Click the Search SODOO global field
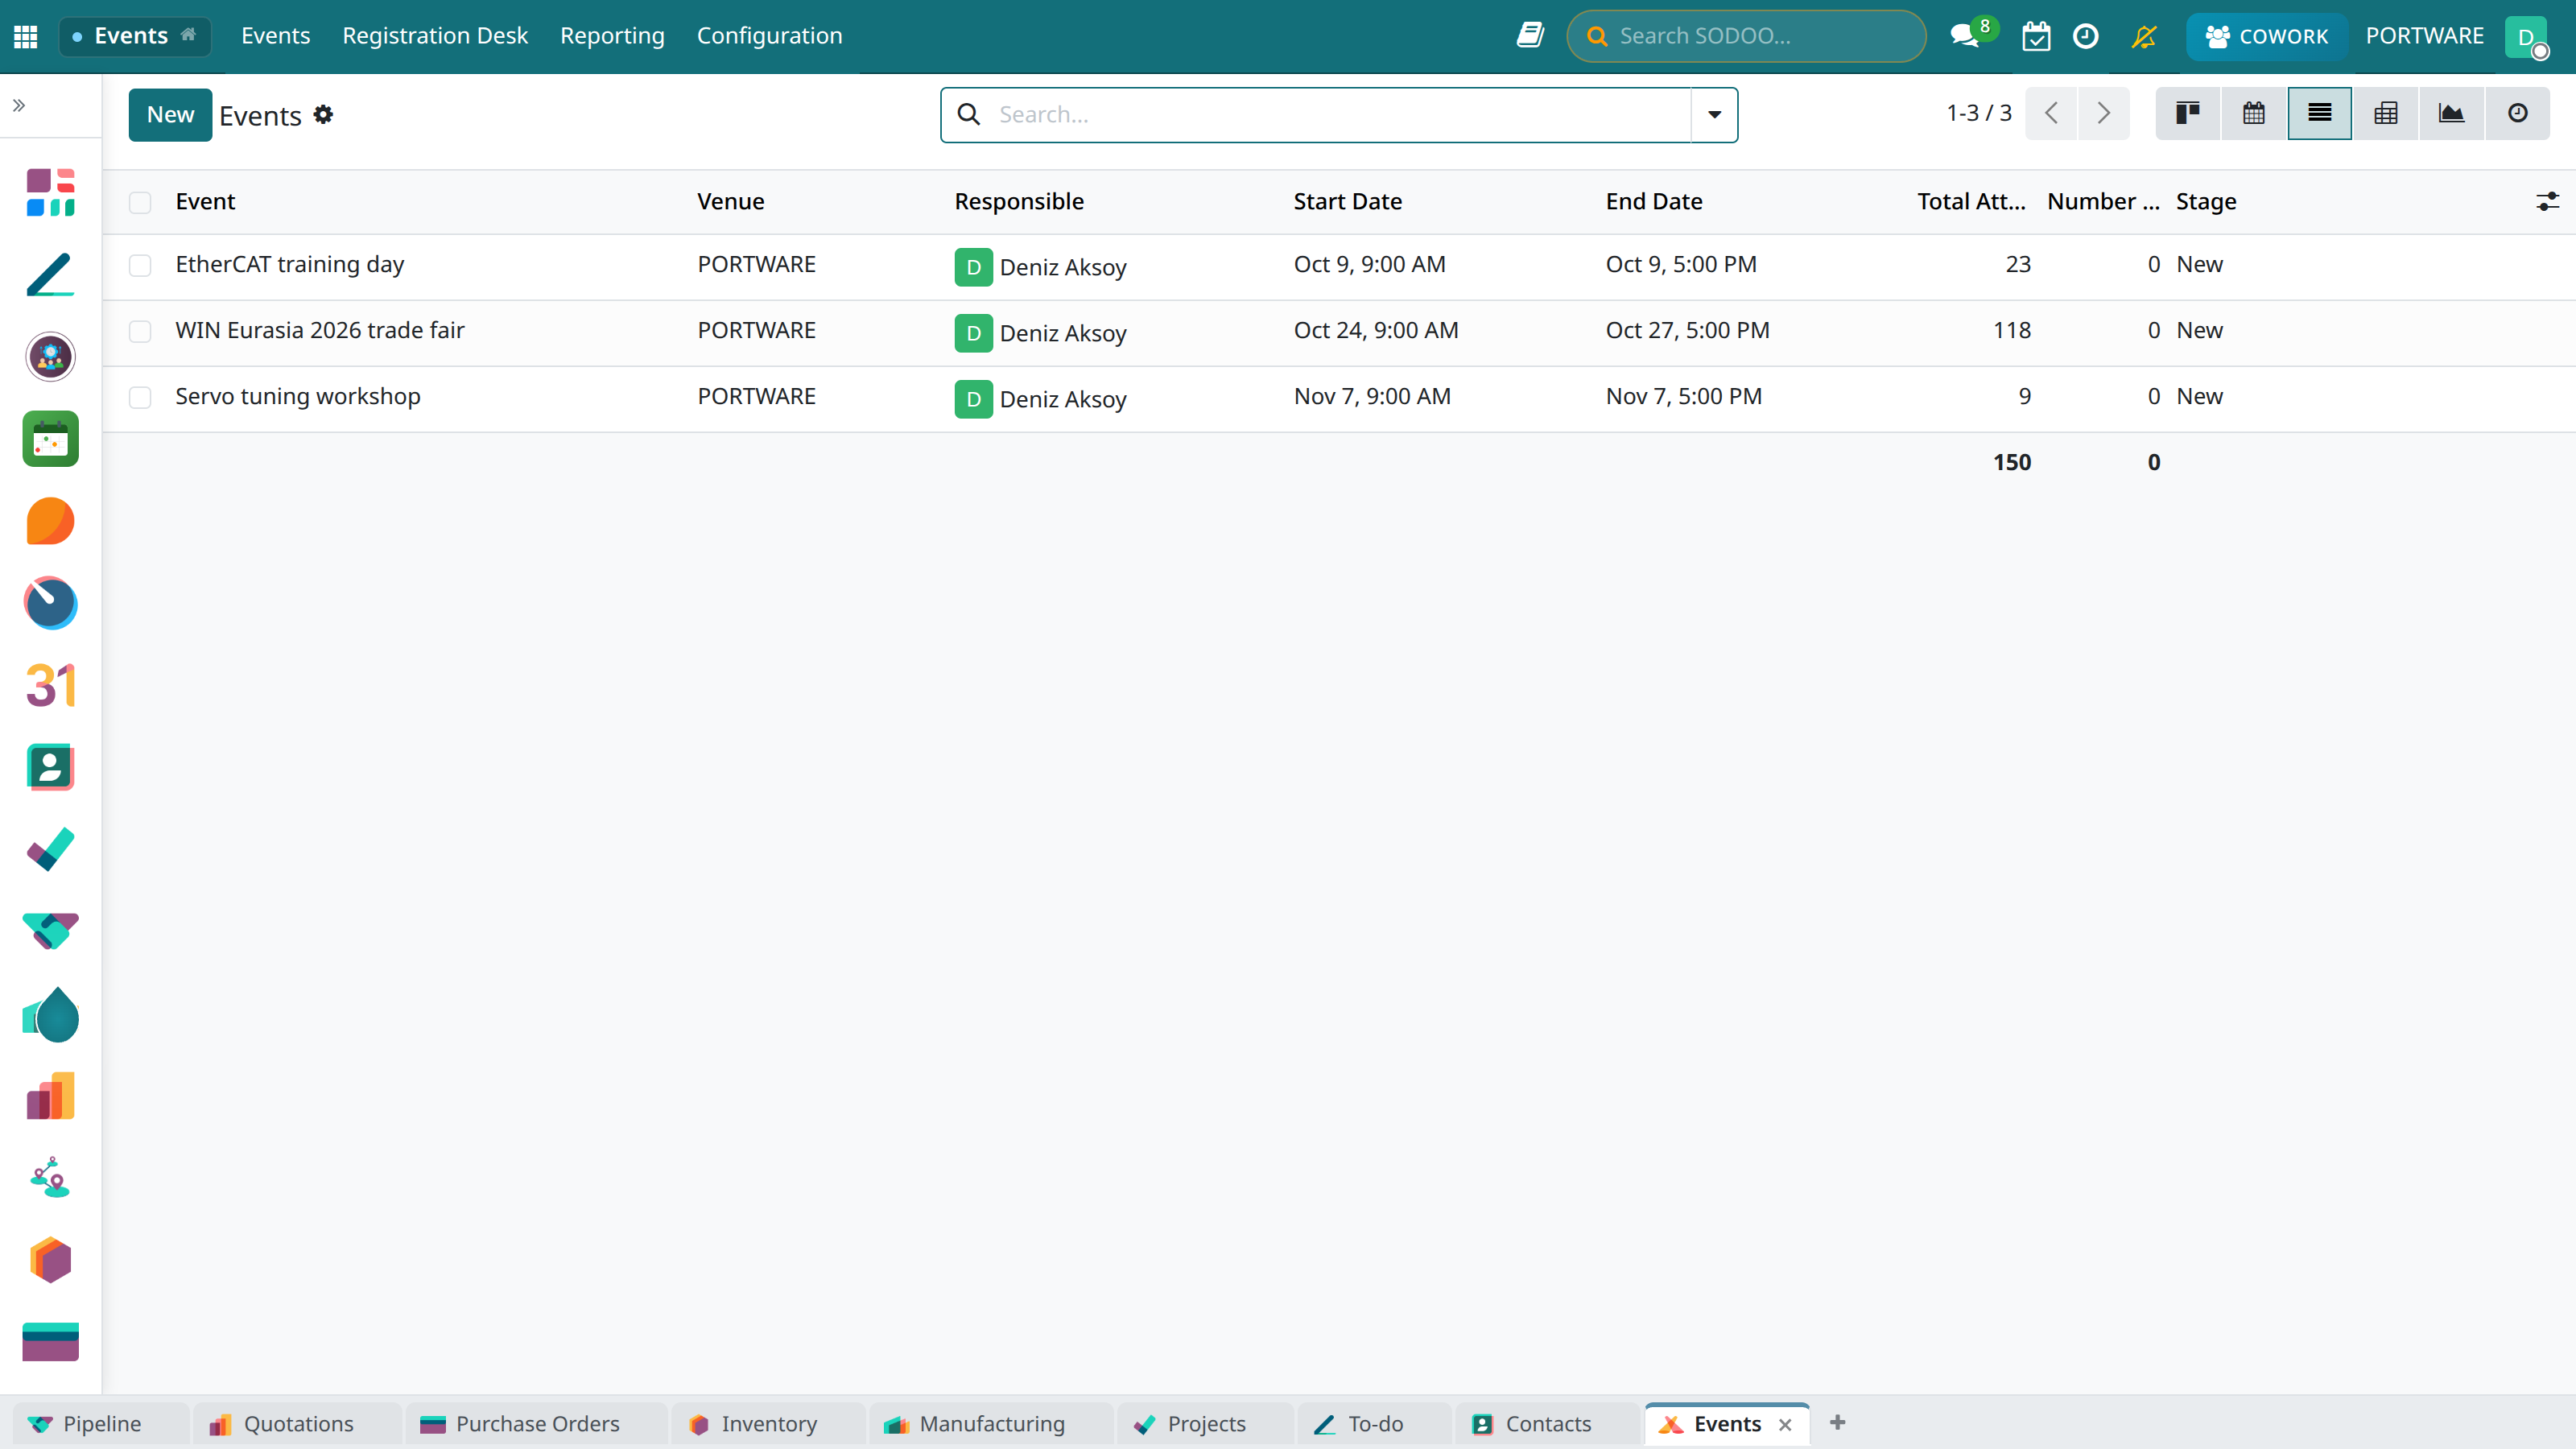2576x1449 pixels. coord(1746,36)
